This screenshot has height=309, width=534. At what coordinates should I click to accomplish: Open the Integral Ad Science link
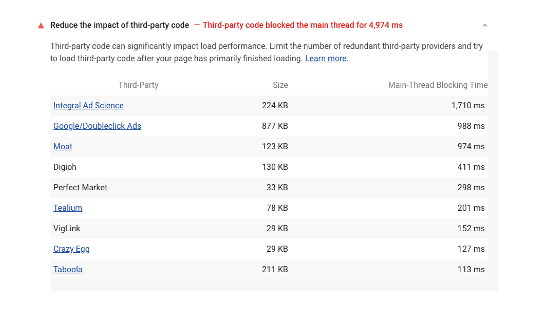pos(88,105)
